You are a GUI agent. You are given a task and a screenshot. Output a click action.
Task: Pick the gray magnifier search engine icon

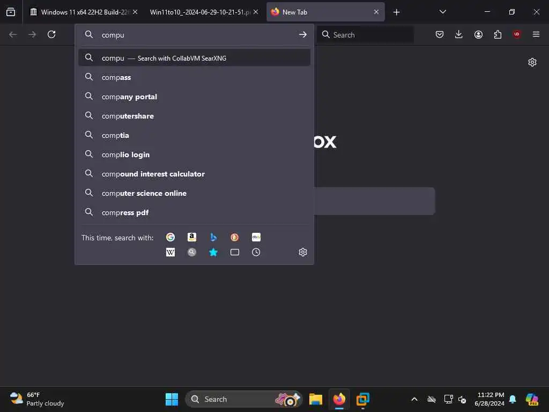pos(191,252)
